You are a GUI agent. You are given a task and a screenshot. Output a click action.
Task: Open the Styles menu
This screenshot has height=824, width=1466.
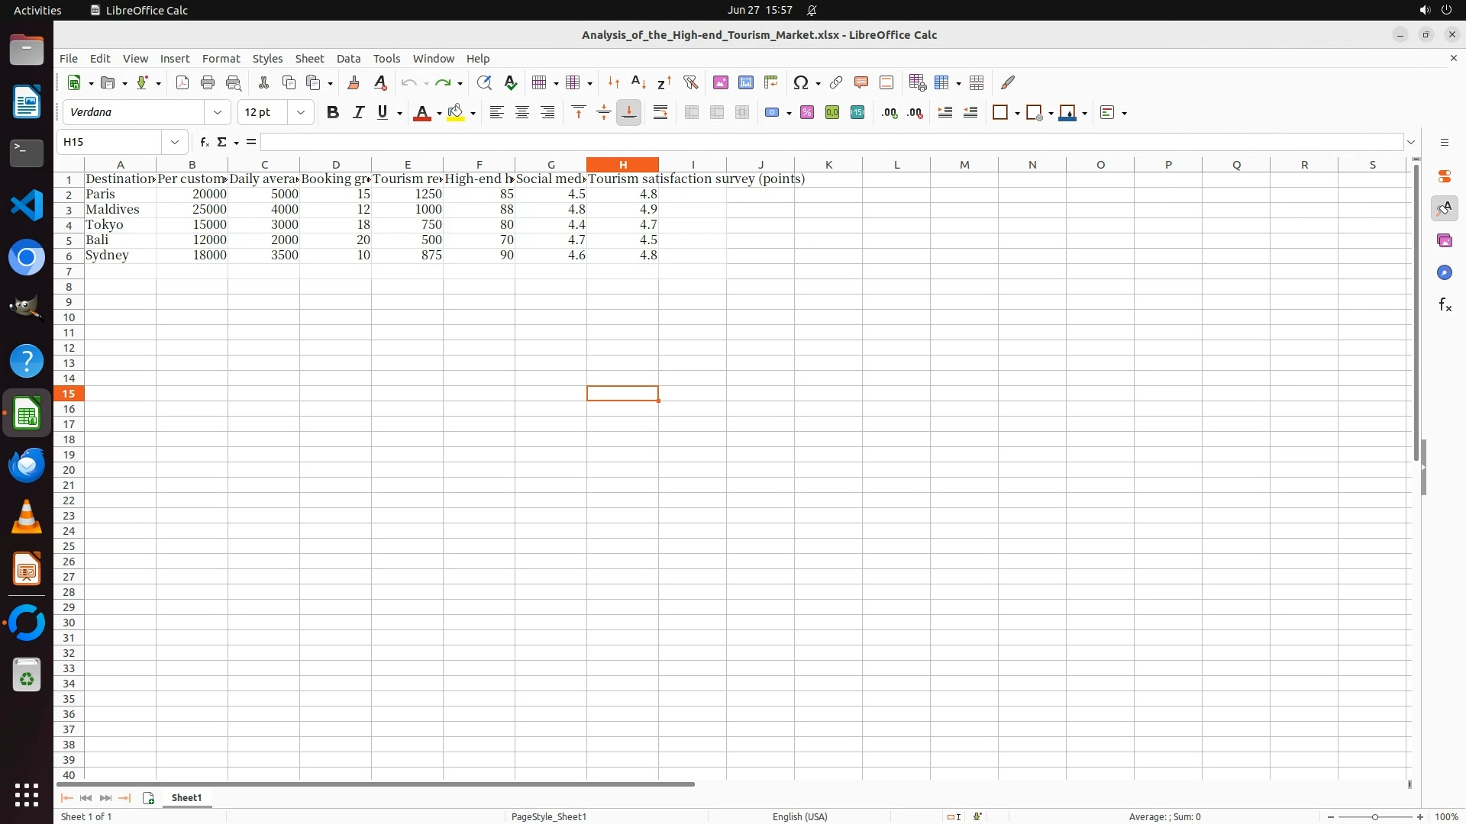point(267,59)
